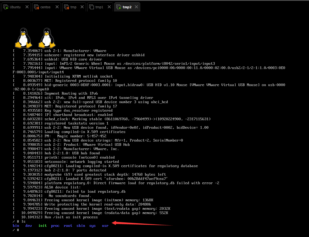Click the first Tux penguin logo
309x237 pixels.
point(23,38)
